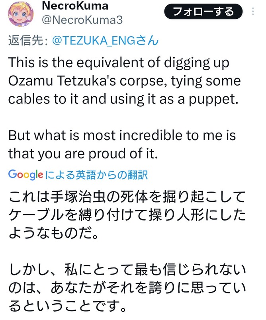Click the Google logo in translation note
This screenshot has width=266, height=320.
click(25, 174)
